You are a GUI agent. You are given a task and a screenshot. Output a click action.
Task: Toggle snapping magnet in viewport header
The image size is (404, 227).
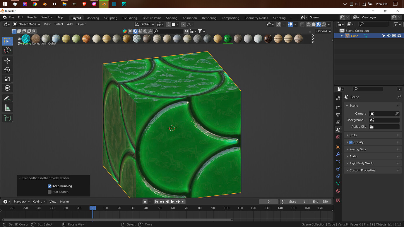tap(168, 24)
